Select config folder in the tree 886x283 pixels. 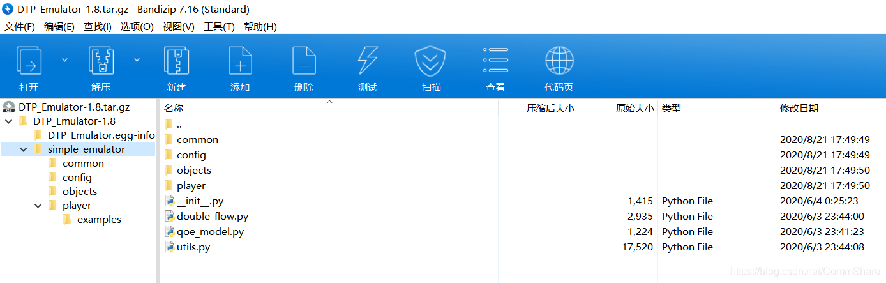[77, 177]
